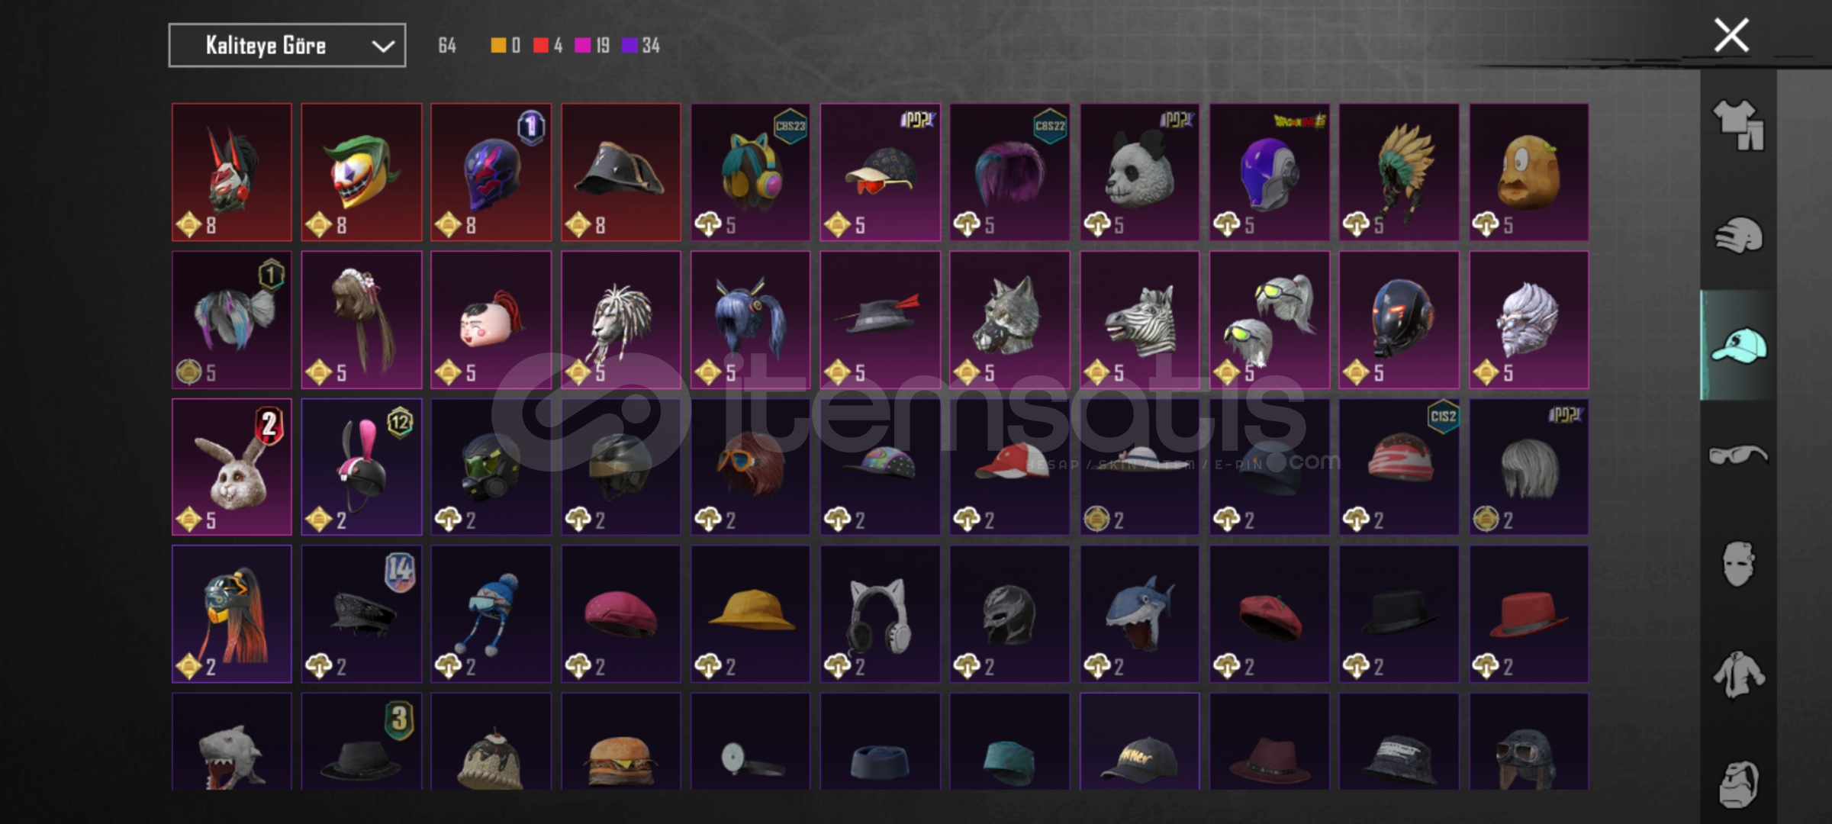The image size is (1832, 824).
Task: Open the bottom face accessory category
Action: 1738,784
